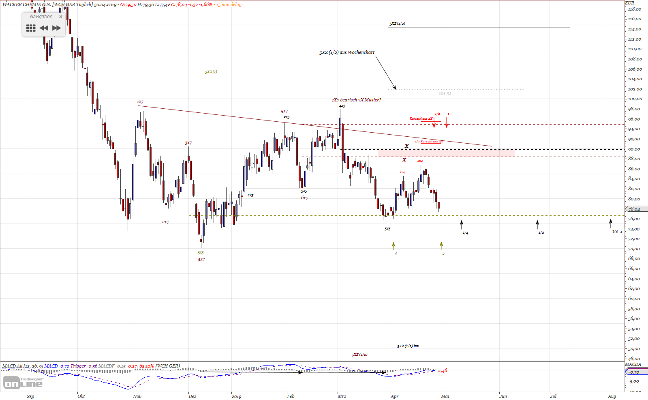Click the Sep label on time axis
Viewport: 648px width, 400px height.
click(30, 396)
